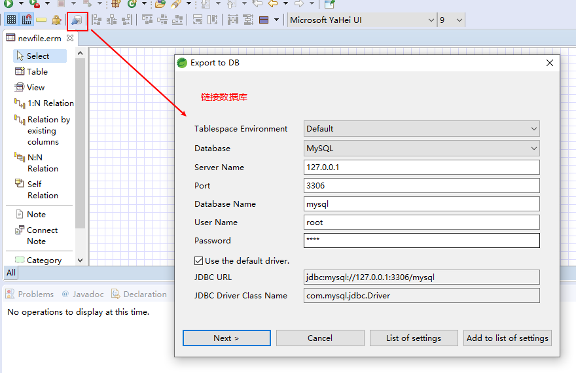576x373 pixels.
Task: Pick the Category tool in palette
Action: point(38,260)
